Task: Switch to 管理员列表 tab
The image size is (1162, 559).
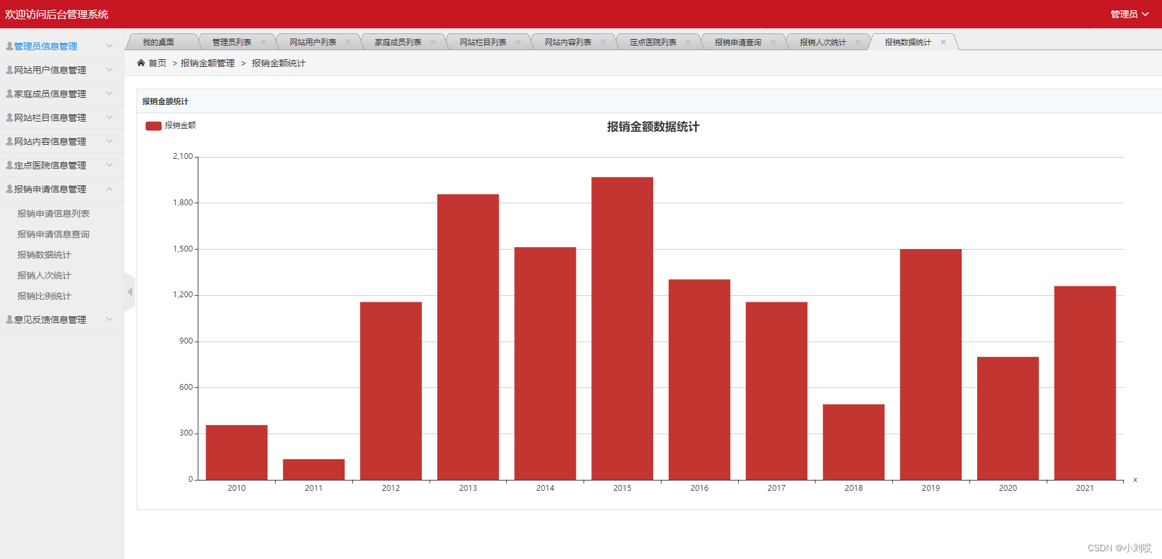Action: coord(232,42)
